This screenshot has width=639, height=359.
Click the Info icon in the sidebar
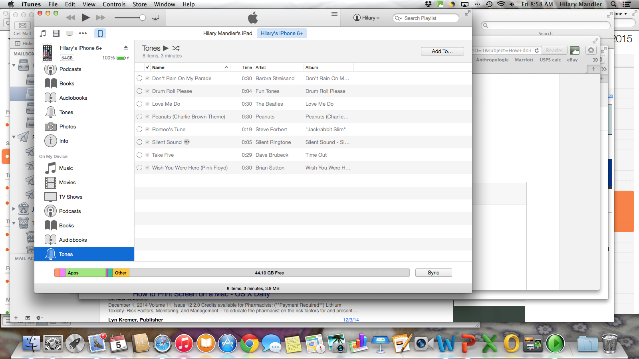click(x=50, y=141)
